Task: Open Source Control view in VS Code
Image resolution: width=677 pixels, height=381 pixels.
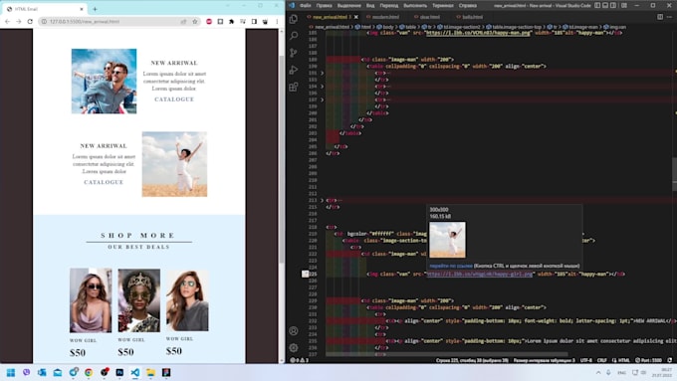Action: point(294,53)
